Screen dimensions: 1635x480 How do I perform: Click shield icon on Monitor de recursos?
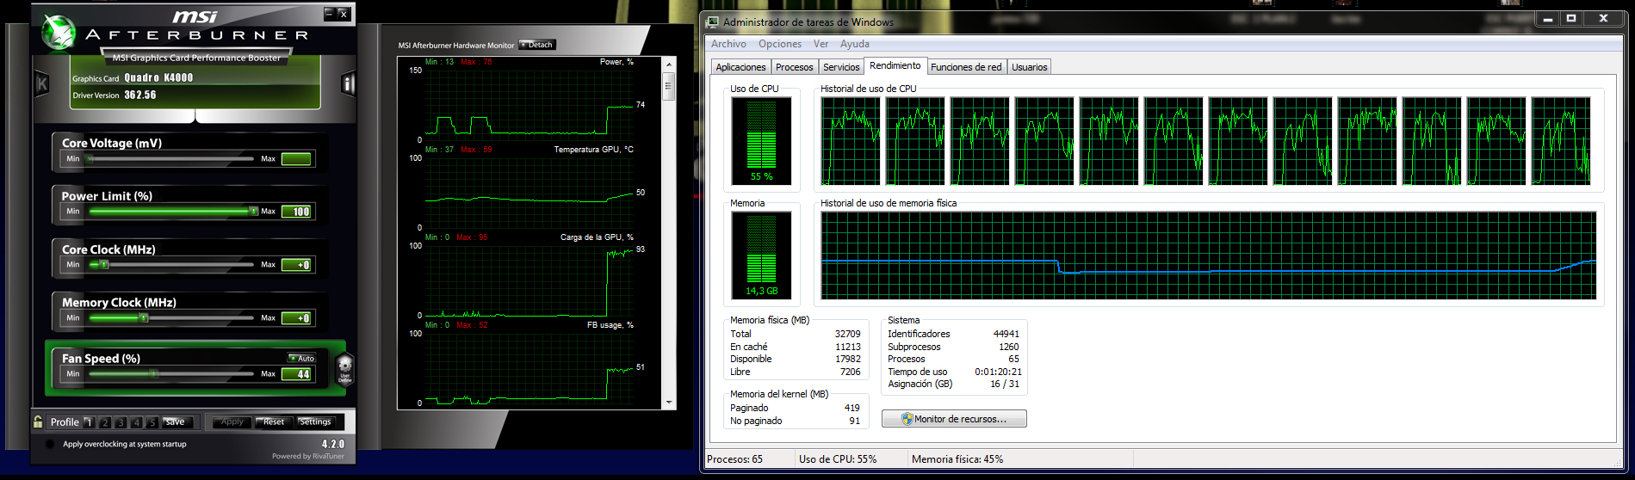[907, 419]
